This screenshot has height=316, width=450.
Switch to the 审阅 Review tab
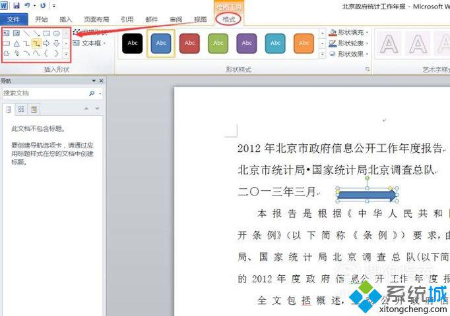176,19
